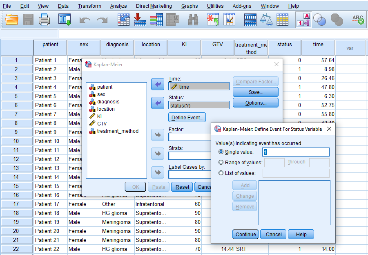Click the arrow button beside the Strata field
Screen dimensions: 368x255
158,154
